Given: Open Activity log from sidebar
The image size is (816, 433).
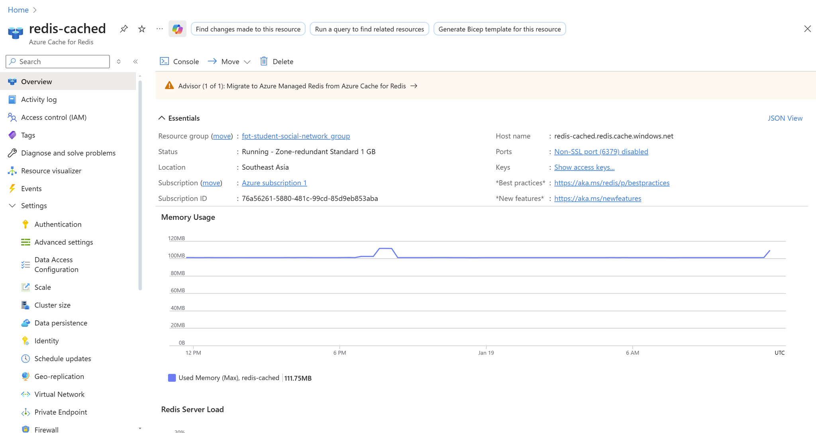Looking at the screenshot, I should tap(68, 99).
